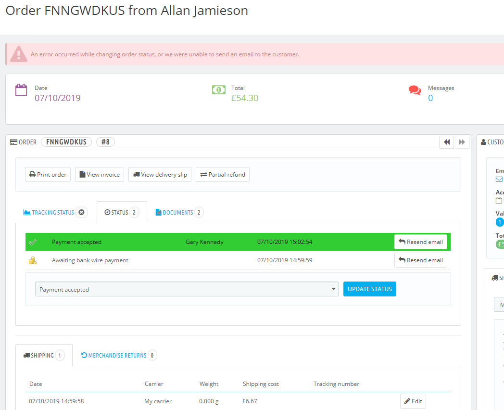Image resolution: width=504 pixels, height=410 pixels.
Task: Click the Tracking number column header
Action: (x=336, y=384)
